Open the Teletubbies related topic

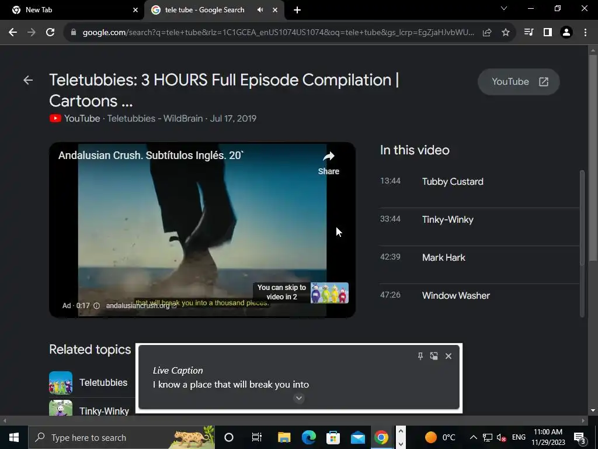click(103, 382)
